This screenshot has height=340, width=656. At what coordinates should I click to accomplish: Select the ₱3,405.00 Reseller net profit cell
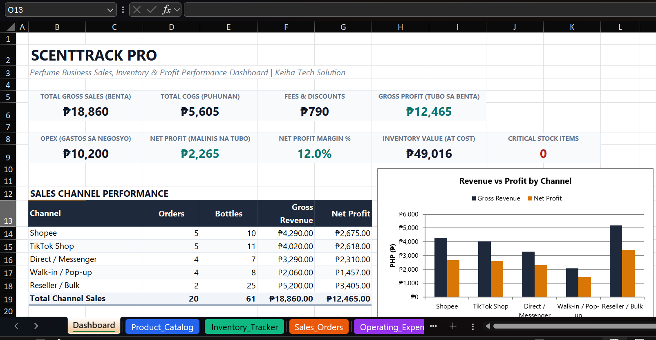click(x=343, y=286)
